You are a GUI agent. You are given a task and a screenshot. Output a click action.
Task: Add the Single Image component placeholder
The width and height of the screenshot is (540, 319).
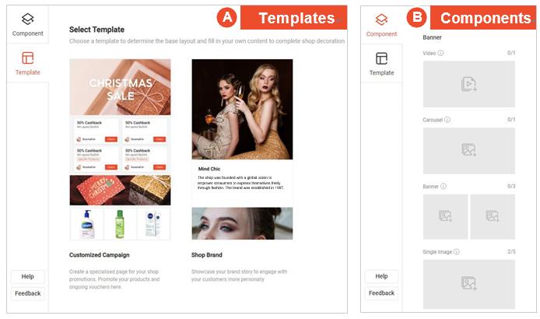[x=468, y=284]
